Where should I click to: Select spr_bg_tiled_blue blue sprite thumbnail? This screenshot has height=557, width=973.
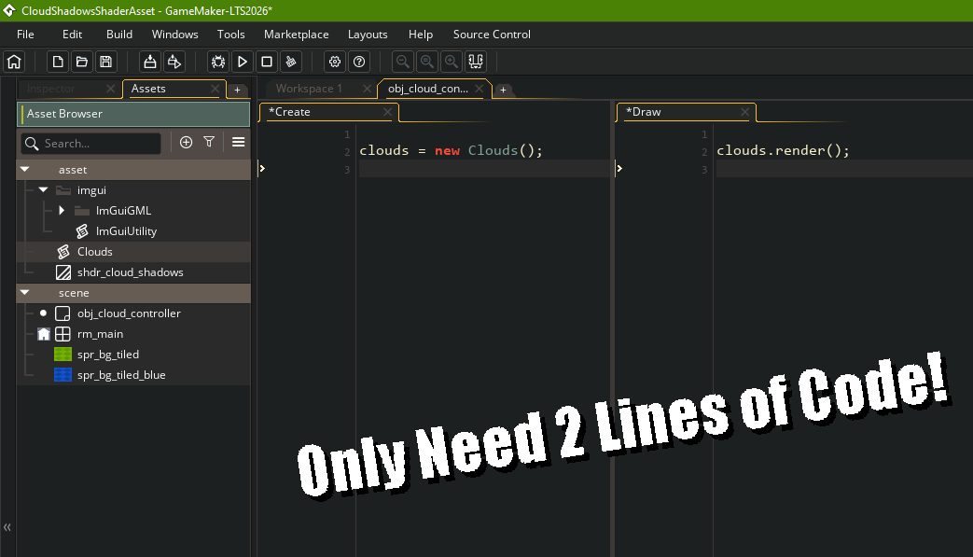pyautogui.click(x=63, y=375)
